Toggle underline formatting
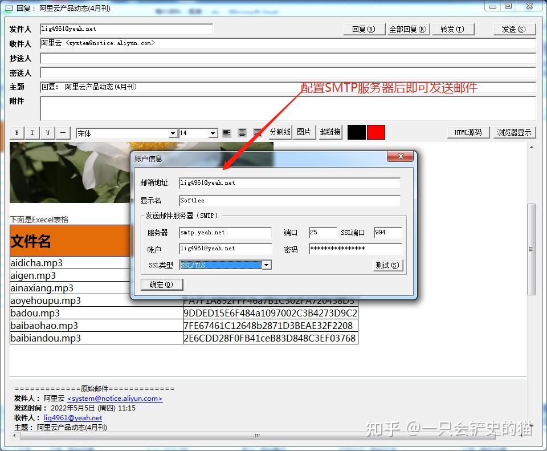 coord(47,132)
